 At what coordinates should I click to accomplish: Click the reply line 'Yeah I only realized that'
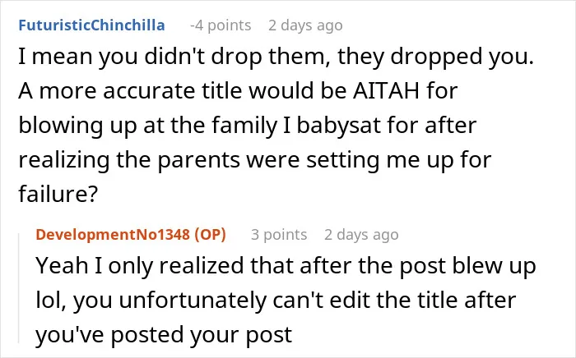[x=286, y=265]
